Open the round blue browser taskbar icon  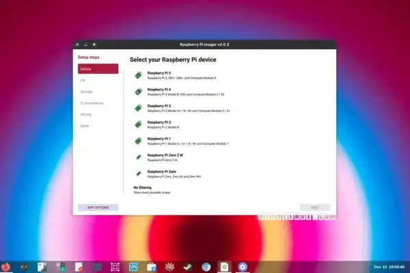pos(206,267)
